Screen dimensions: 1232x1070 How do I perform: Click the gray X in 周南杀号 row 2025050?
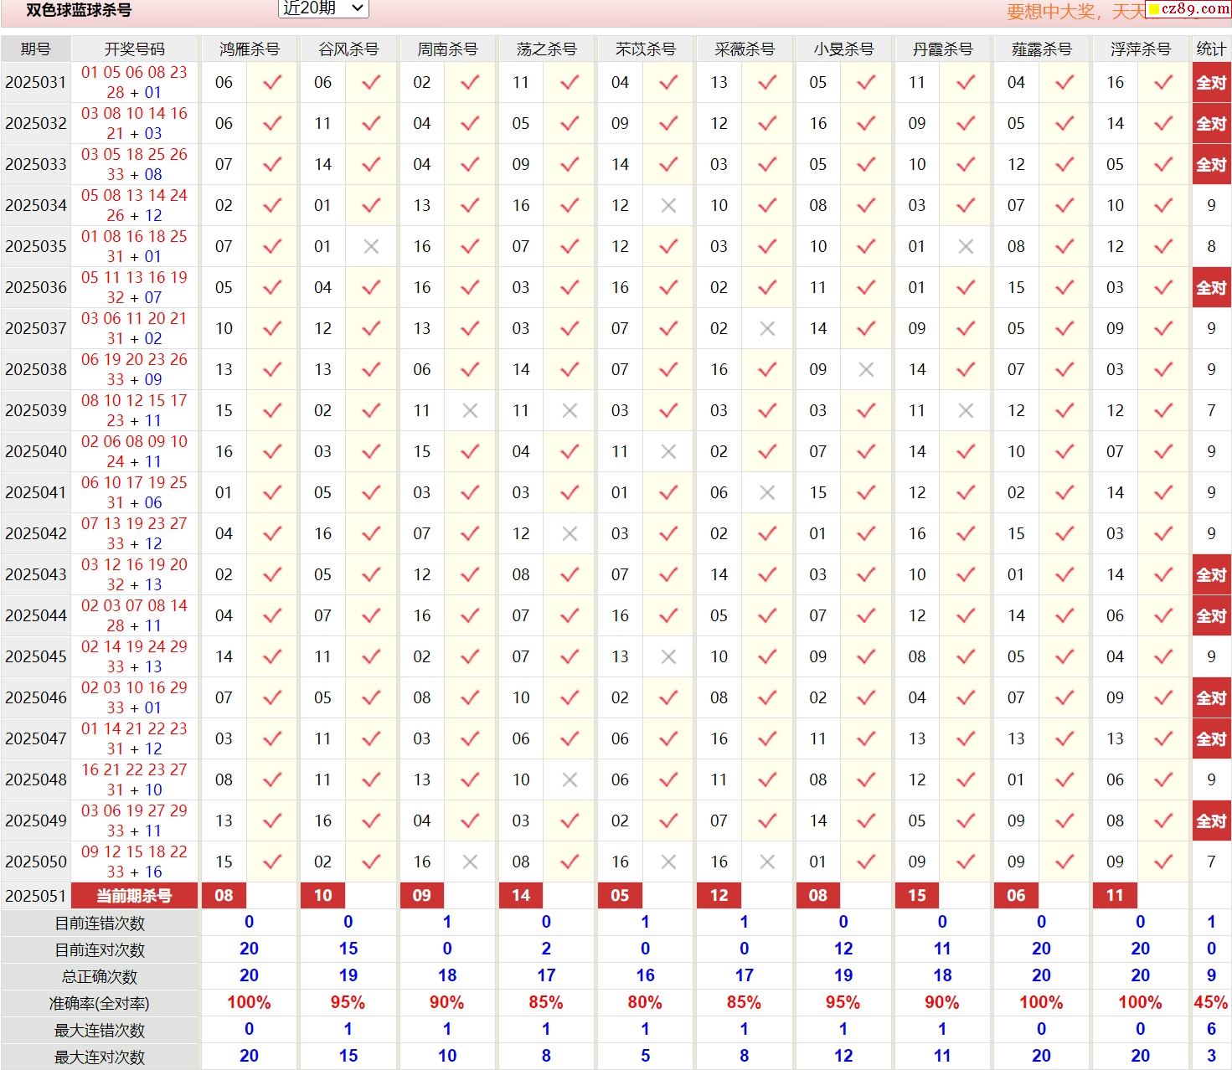click(470, 862)
